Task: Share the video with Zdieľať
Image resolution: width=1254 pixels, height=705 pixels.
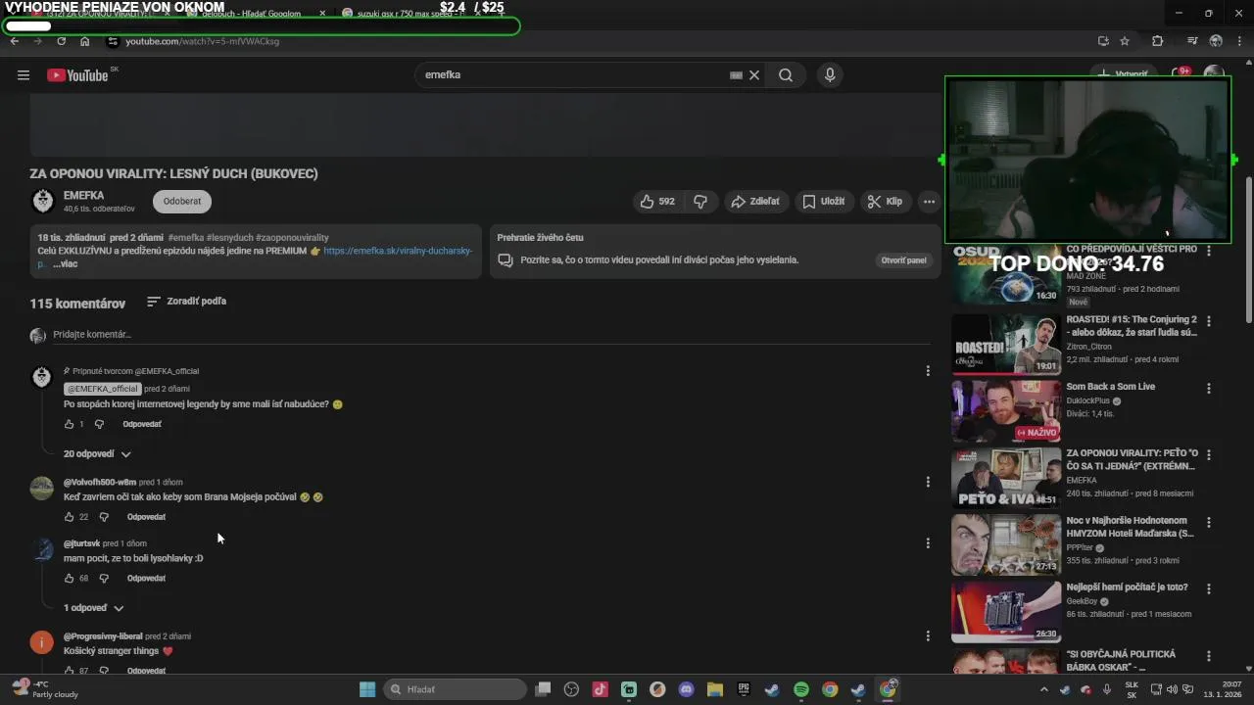Action: pyautogui.click(x=755, y=202)
